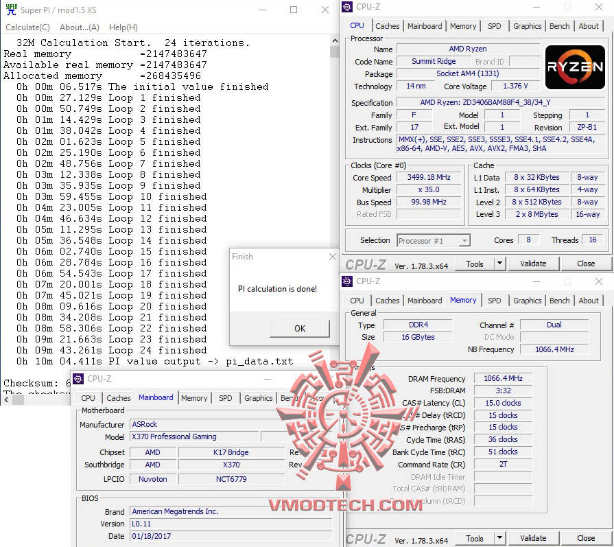Click Close button in Memory CPU-Z window
This screenshot has width=614, height=547.
coord(586,538)
